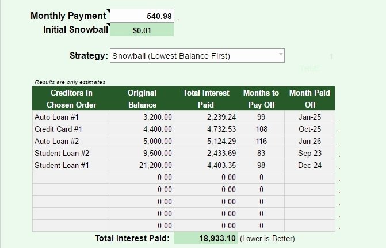
Task: Click the Initial Snowball label
Action: pyautogui.click(x=75, y=29)
